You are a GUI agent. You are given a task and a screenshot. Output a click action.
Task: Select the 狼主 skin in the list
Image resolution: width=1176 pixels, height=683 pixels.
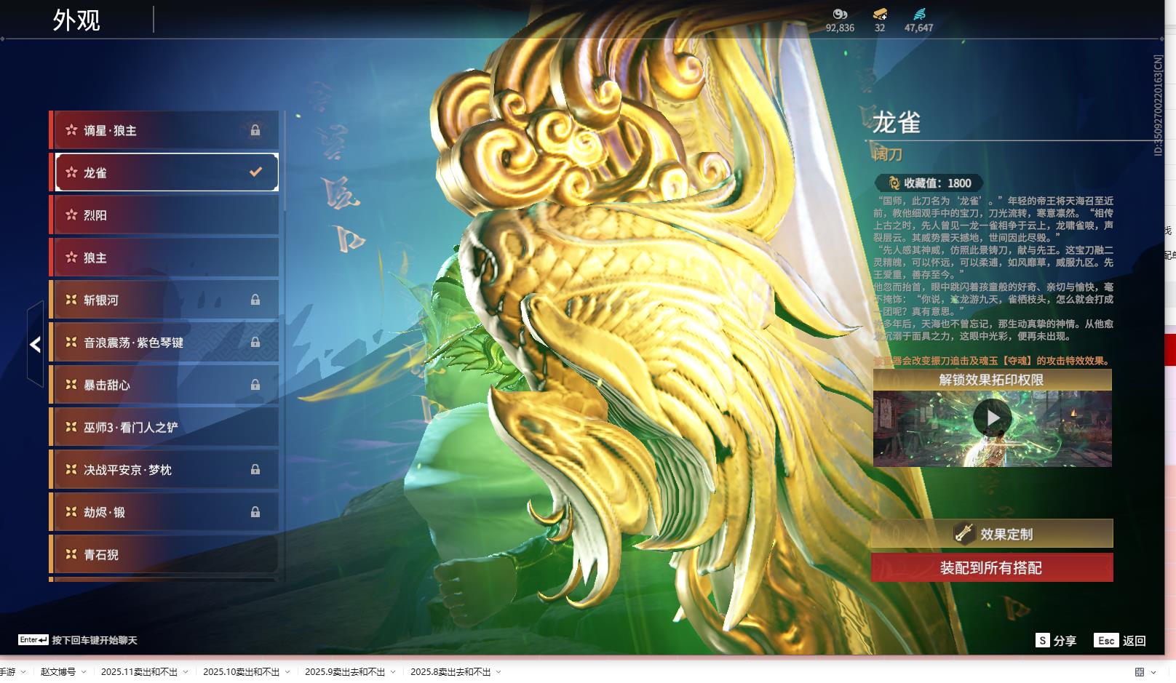point(165,257)
